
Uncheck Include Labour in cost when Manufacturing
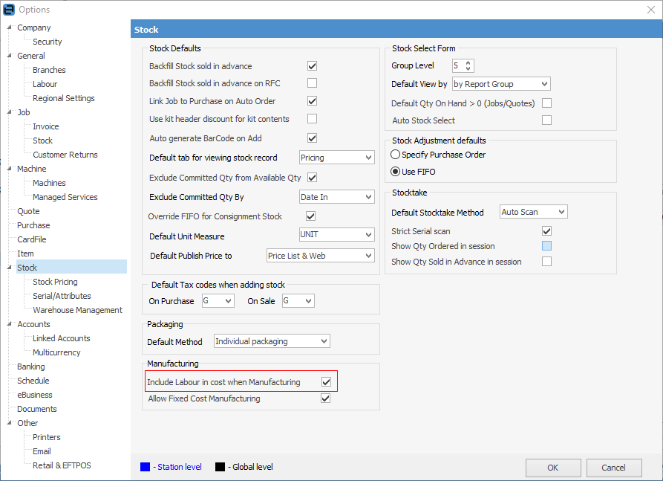pyautogui.click(x=325, y=382)
